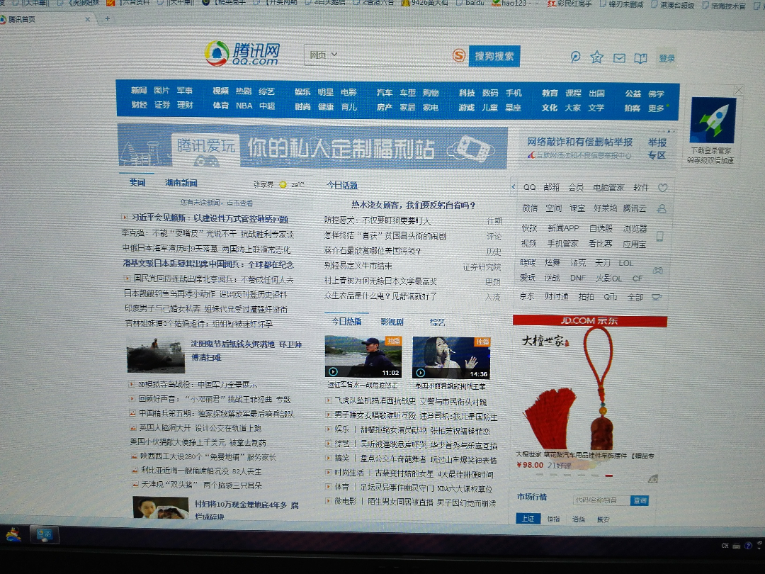Image resolution: width=765 pixels, height=574 pixels.
Task: Open the 网页 search type dropdown
Action: [x=324, y=55]
